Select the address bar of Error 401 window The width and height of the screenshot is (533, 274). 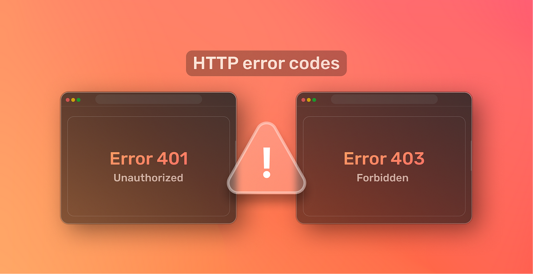(148, 99)
